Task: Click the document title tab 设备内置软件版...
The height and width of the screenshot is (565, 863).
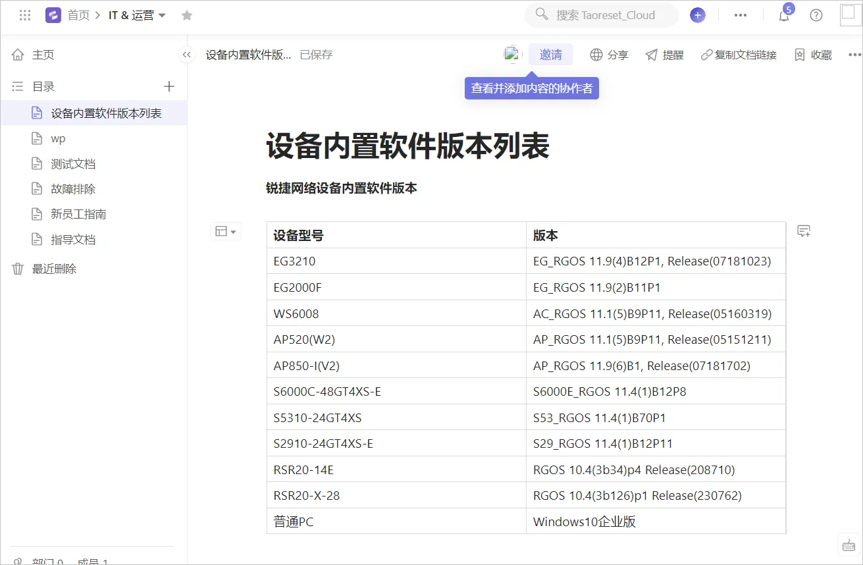Action: pos(248,55)
